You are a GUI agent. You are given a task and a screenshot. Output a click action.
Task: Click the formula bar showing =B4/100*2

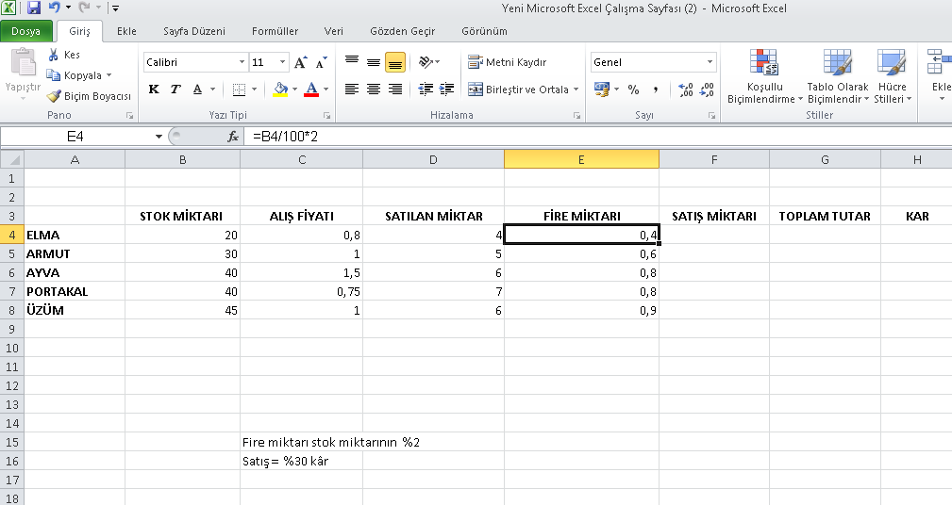[597, 137]
